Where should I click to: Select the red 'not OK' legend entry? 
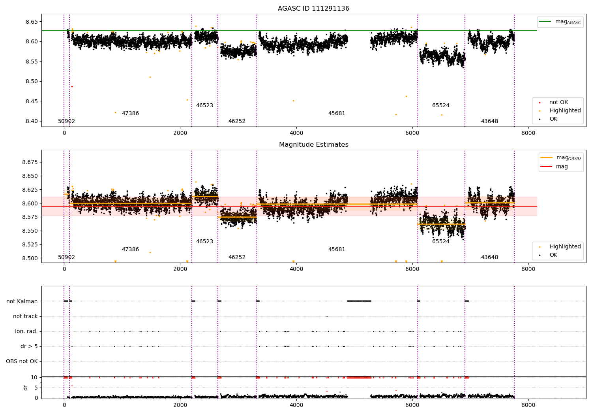[558, 102]
